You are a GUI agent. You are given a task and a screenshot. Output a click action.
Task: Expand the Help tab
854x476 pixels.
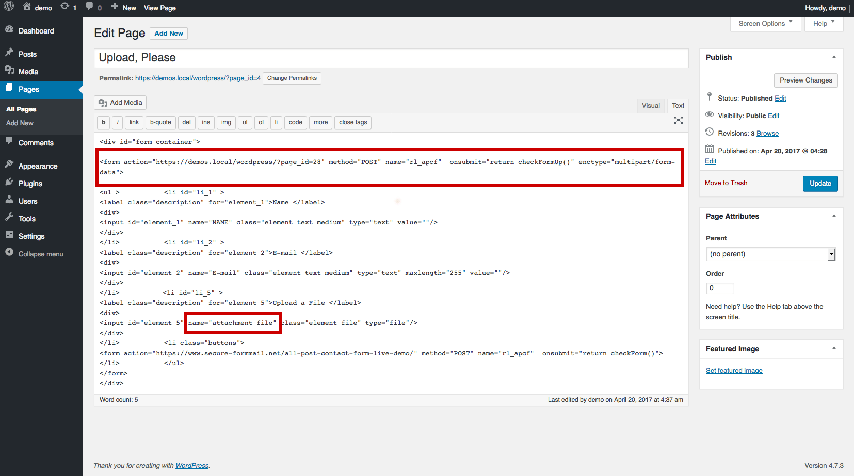click(x=824, y=24)
